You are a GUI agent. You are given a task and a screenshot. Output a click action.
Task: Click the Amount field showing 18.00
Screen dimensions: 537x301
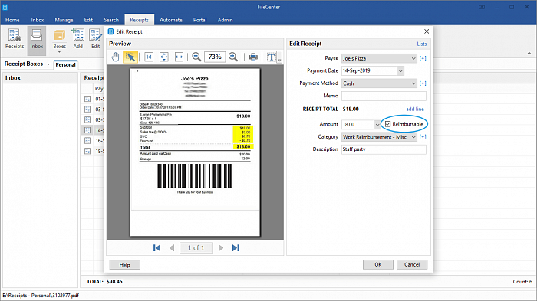357,125
